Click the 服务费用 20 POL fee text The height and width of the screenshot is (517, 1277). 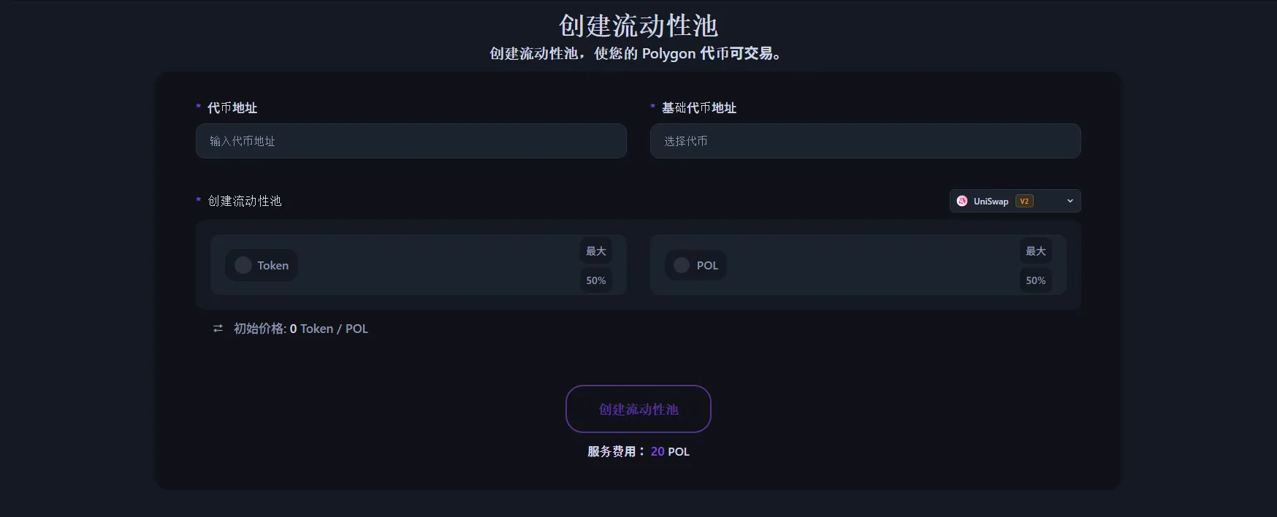click(638, 451)
